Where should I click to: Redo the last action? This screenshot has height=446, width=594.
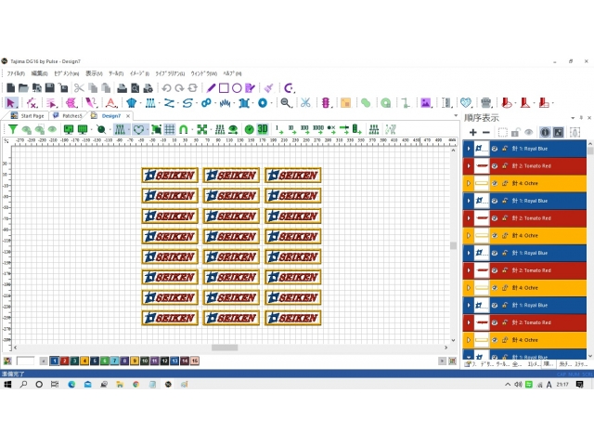tap(179, 88)
